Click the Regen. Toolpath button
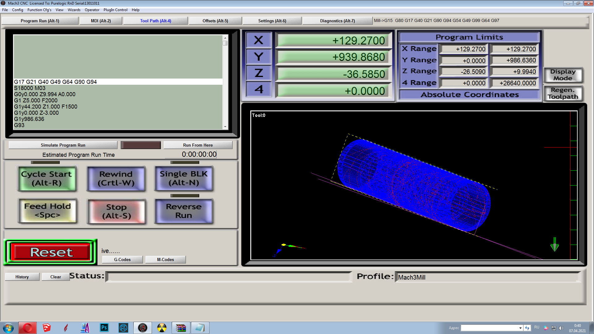594x334 pixels. tap(562, 93)
